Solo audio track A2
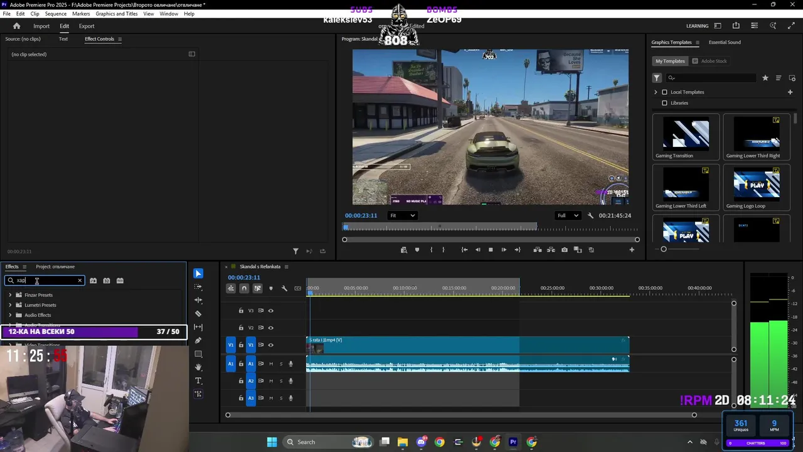The width and height of the screenshot is (803, 452). [281, 381]
